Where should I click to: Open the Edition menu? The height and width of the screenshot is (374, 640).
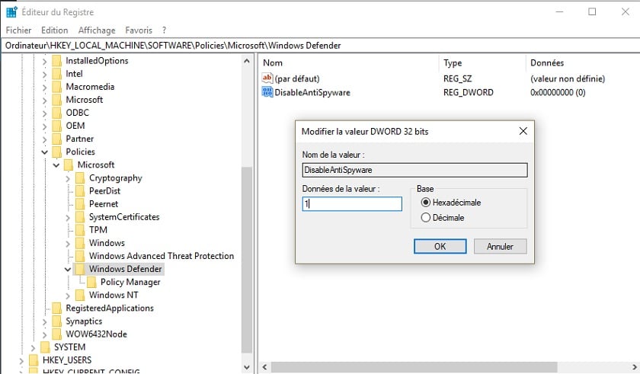pos(54,30)
